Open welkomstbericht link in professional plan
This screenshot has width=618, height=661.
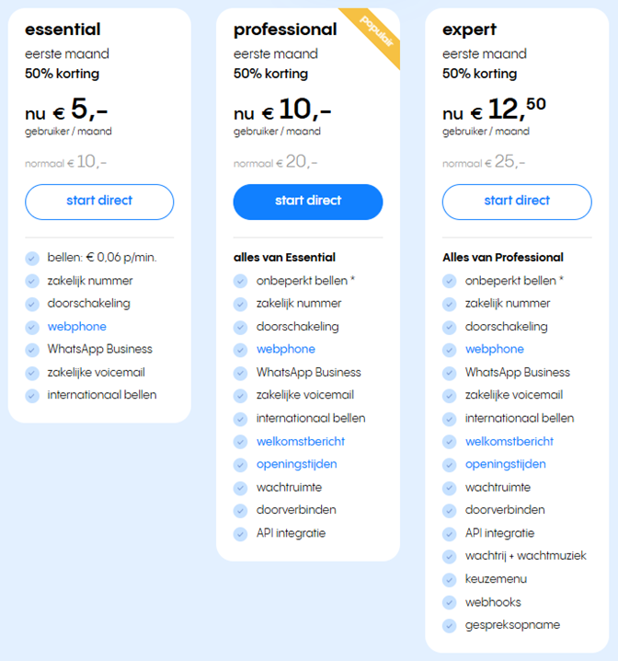tap(301, 441)
